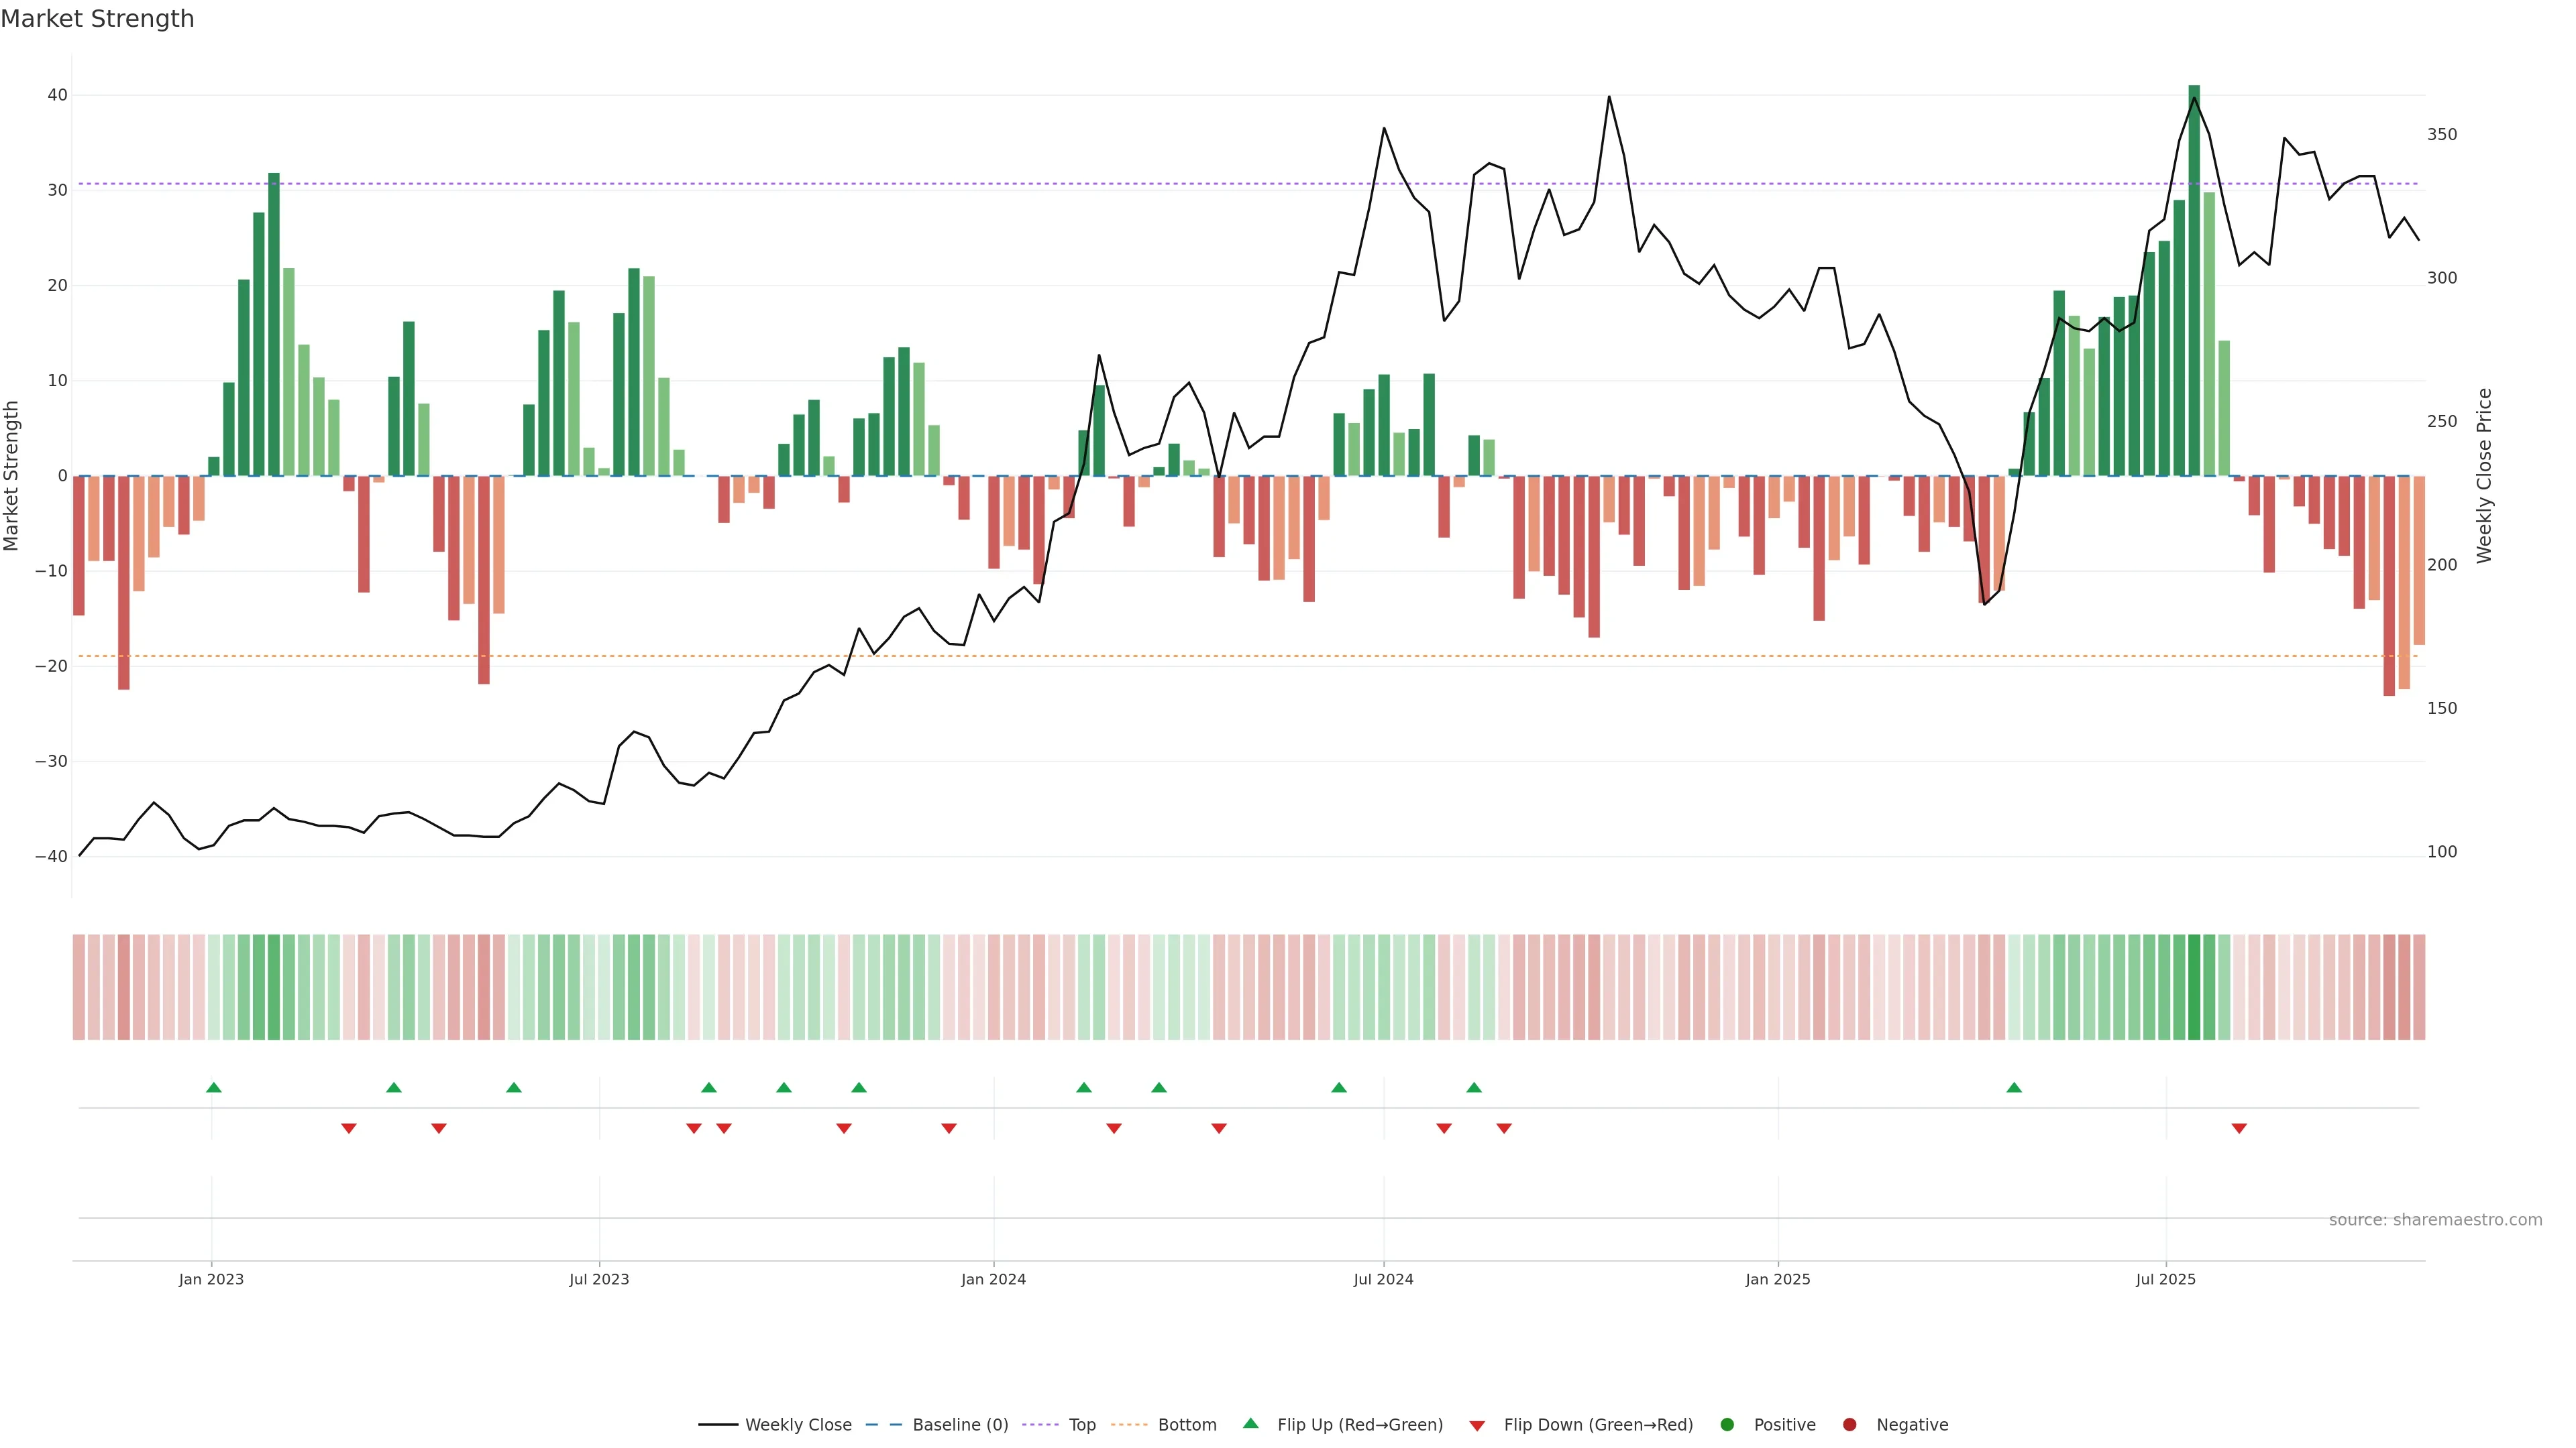Click the first red Flip Down triangle marker
The width and height of the screenshot is (2576, 1448).
(348, 1128)
